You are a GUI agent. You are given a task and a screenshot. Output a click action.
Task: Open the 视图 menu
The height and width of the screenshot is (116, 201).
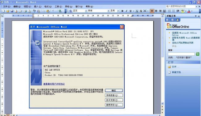click(x=27, y=6)
